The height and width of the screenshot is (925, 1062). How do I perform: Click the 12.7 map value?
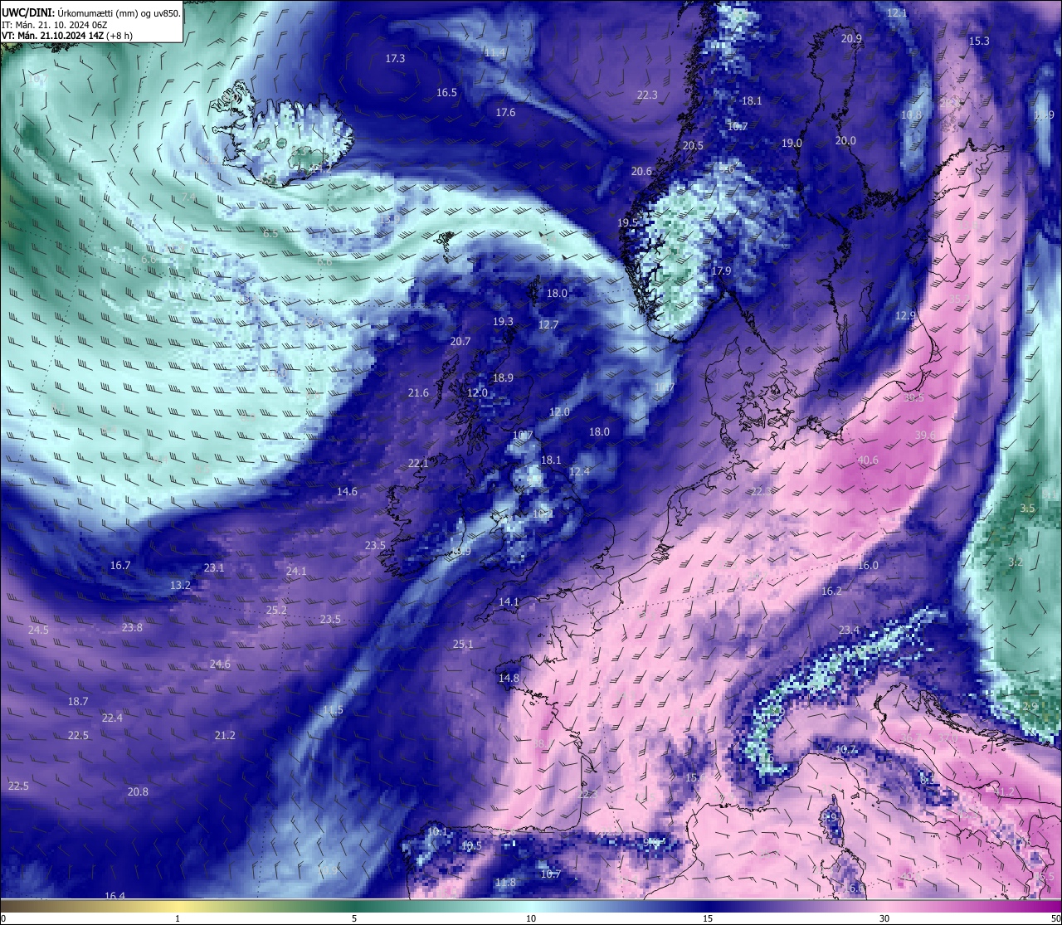click(548, 325)
